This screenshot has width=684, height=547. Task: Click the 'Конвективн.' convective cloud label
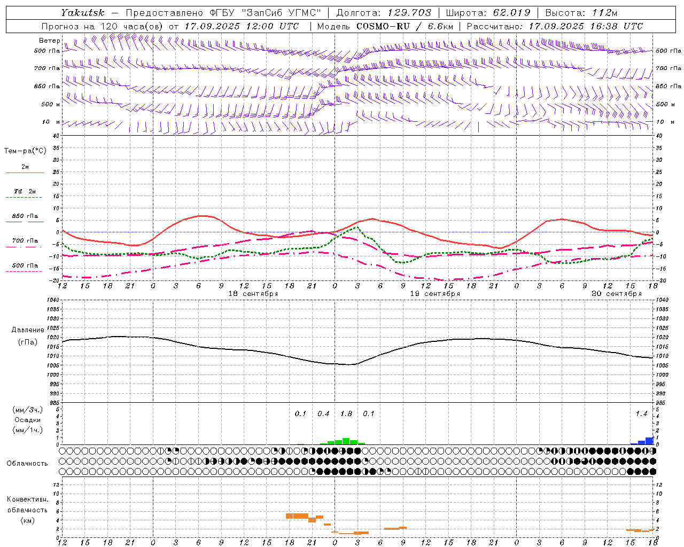pyautogui.click(x=28, y=499)
